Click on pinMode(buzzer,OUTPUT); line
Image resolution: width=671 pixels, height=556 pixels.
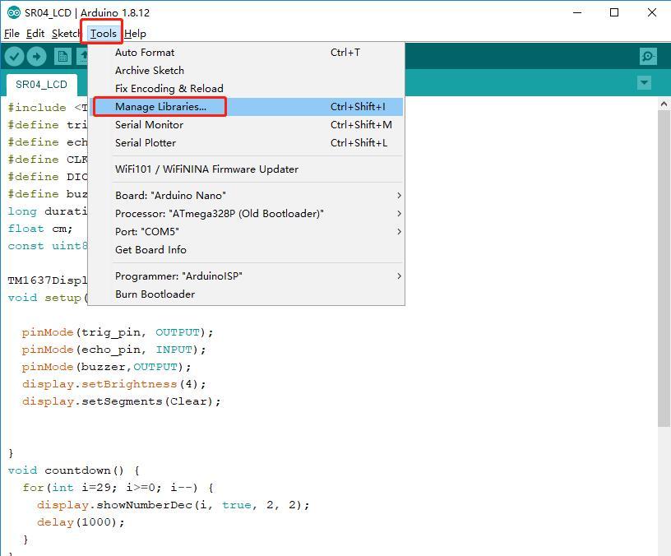[x=106, y=368]
